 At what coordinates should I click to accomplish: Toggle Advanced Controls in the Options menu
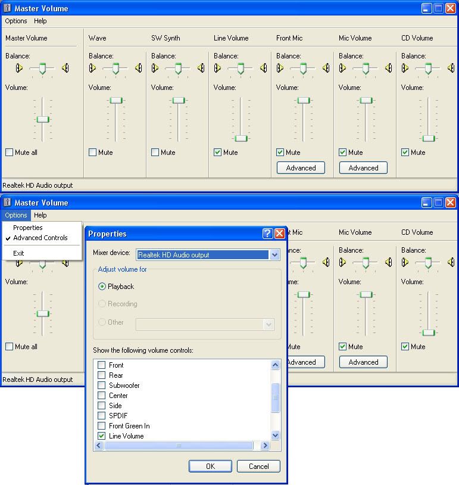(40, 238)
